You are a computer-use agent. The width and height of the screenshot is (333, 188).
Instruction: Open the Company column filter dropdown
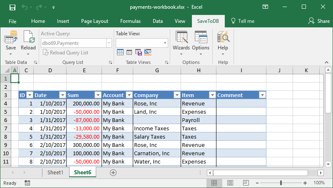tap(177, 95)
